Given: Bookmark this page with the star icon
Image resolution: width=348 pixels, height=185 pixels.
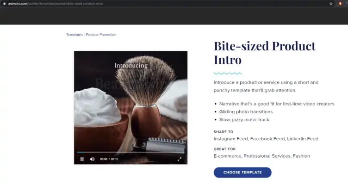Looking at the screenshot, I should 331,3.
